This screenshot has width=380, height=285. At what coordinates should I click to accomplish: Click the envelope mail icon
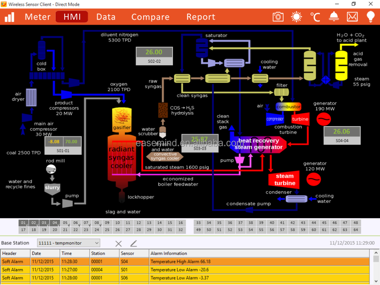(x=352, y=17)
